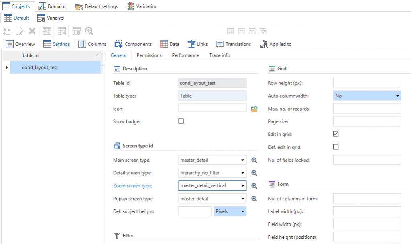The image size is (411, 244).
Task: Click the Def. subject height field
Action: 195,211
